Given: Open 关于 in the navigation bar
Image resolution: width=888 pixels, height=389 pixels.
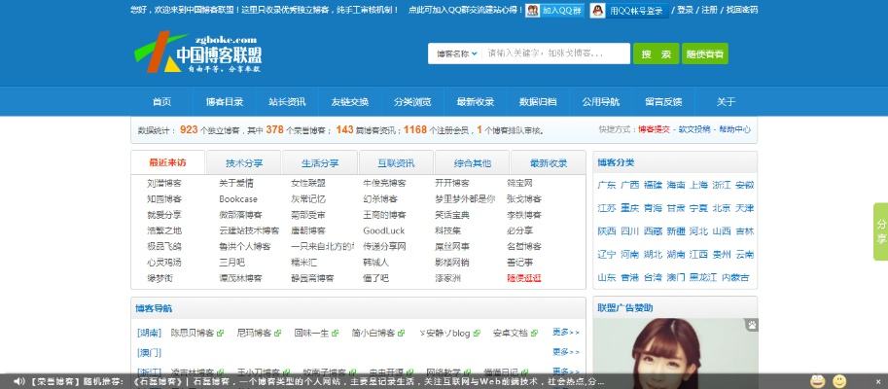Looking at the screenshot, I should click(726, 102).
